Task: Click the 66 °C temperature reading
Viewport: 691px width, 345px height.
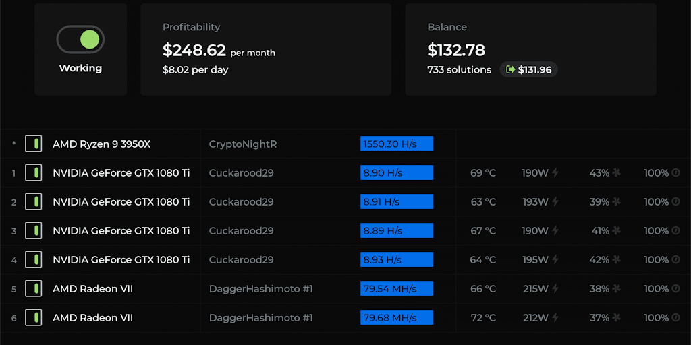Action: coord(483,288)
